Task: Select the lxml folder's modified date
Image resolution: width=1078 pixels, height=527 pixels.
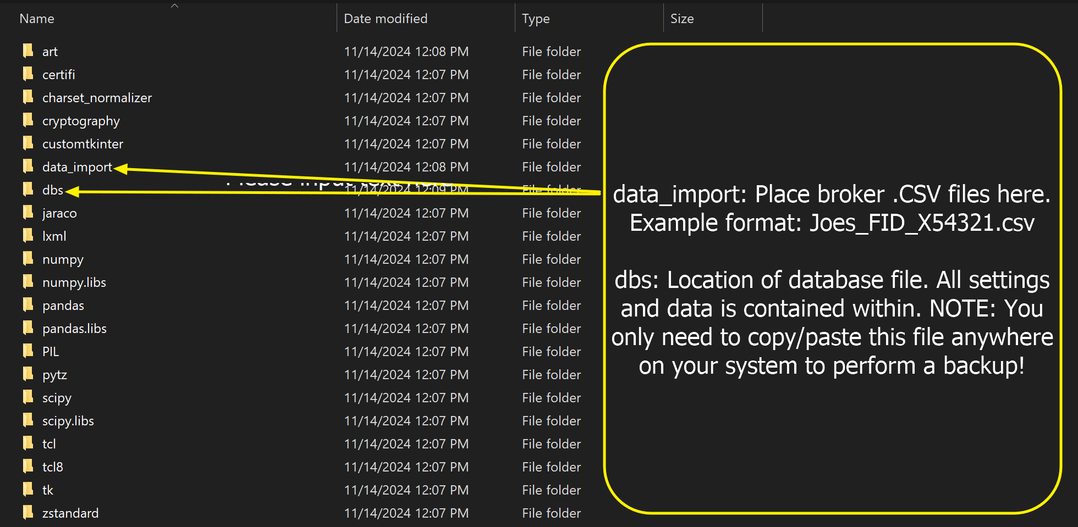Action: tap(406, 236)
